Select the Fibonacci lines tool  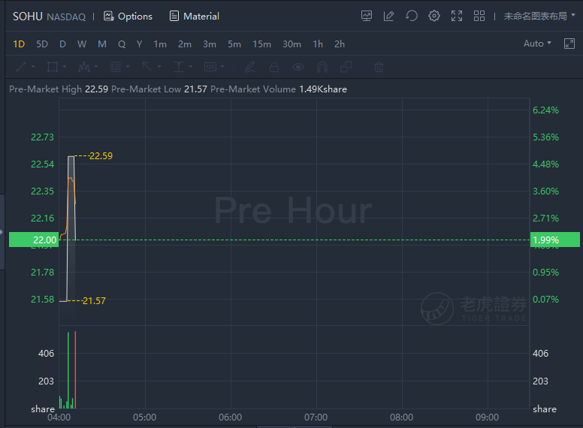pos(116,67)
